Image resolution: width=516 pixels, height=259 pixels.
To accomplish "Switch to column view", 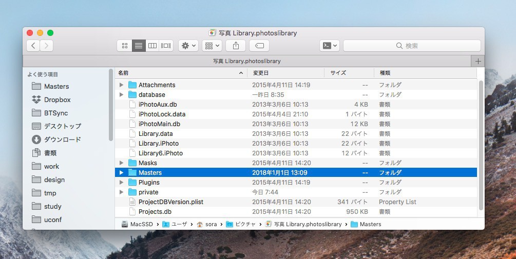I will 152,46.
